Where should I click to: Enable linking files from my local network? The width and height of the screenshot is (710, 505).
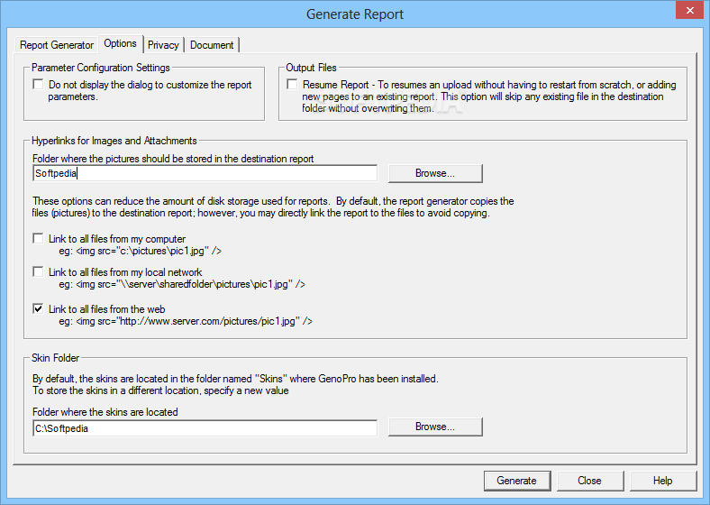[38, 271]
